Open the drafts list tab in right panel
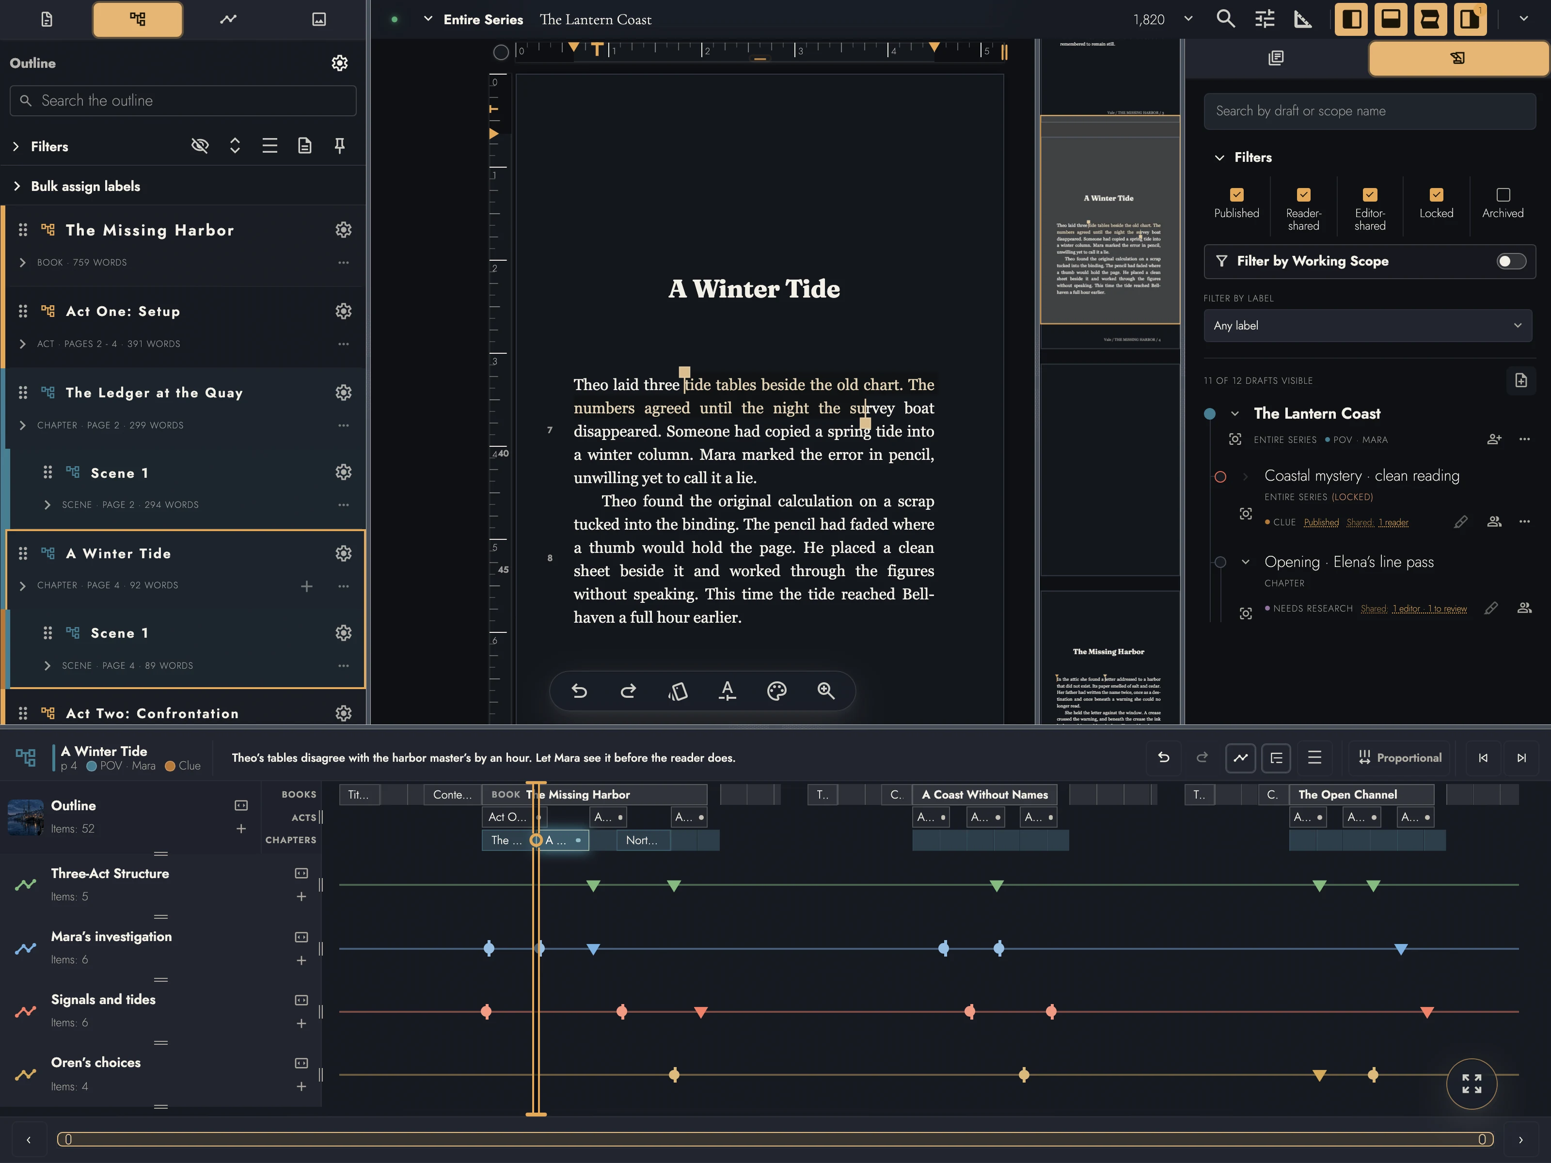1551x1163 pixels. pos(1275,58)
